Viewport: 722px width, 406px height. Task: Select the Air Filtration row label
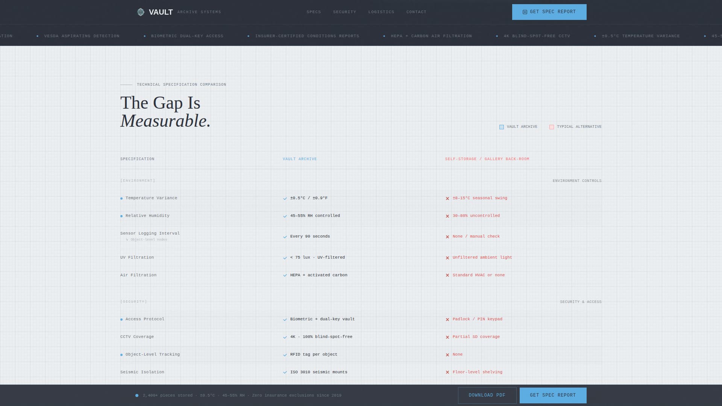point(138,275)
